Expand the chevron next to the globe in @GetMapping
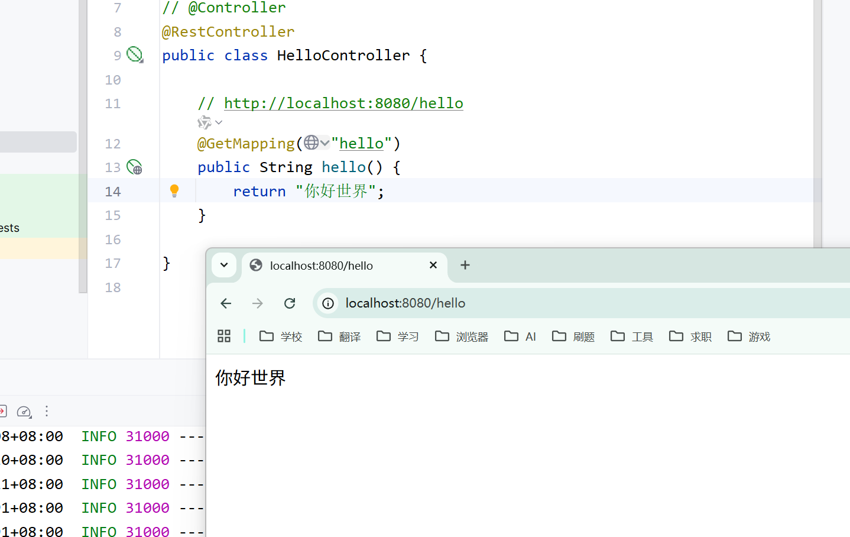850x537 pixels. point(325,143)
